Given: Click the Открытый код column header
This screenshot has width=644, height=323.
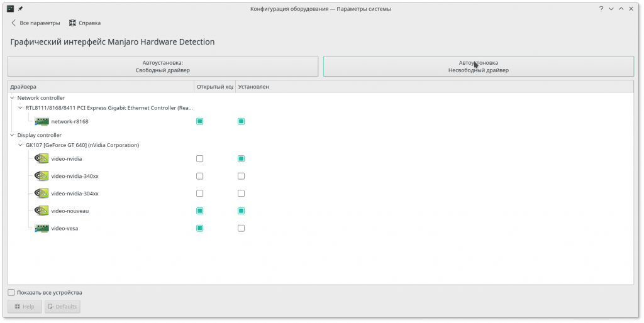Looking at the screenshot, I should (215, 87).
